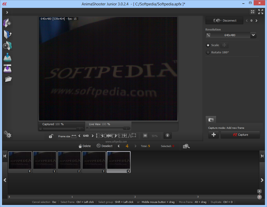Click the blue arrow save project icon
This screenshot has height=207, width=267.
7,57
